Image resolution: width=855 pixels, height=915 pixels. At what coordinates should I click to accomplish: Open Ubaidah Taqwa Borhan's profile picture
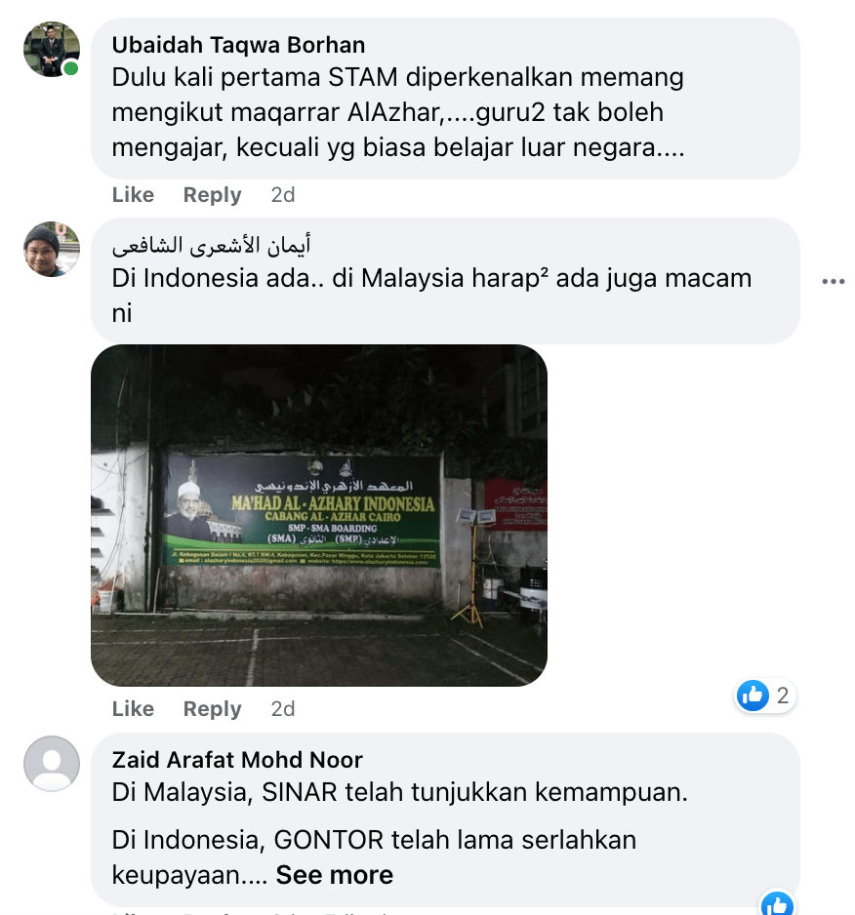(52, 50)
